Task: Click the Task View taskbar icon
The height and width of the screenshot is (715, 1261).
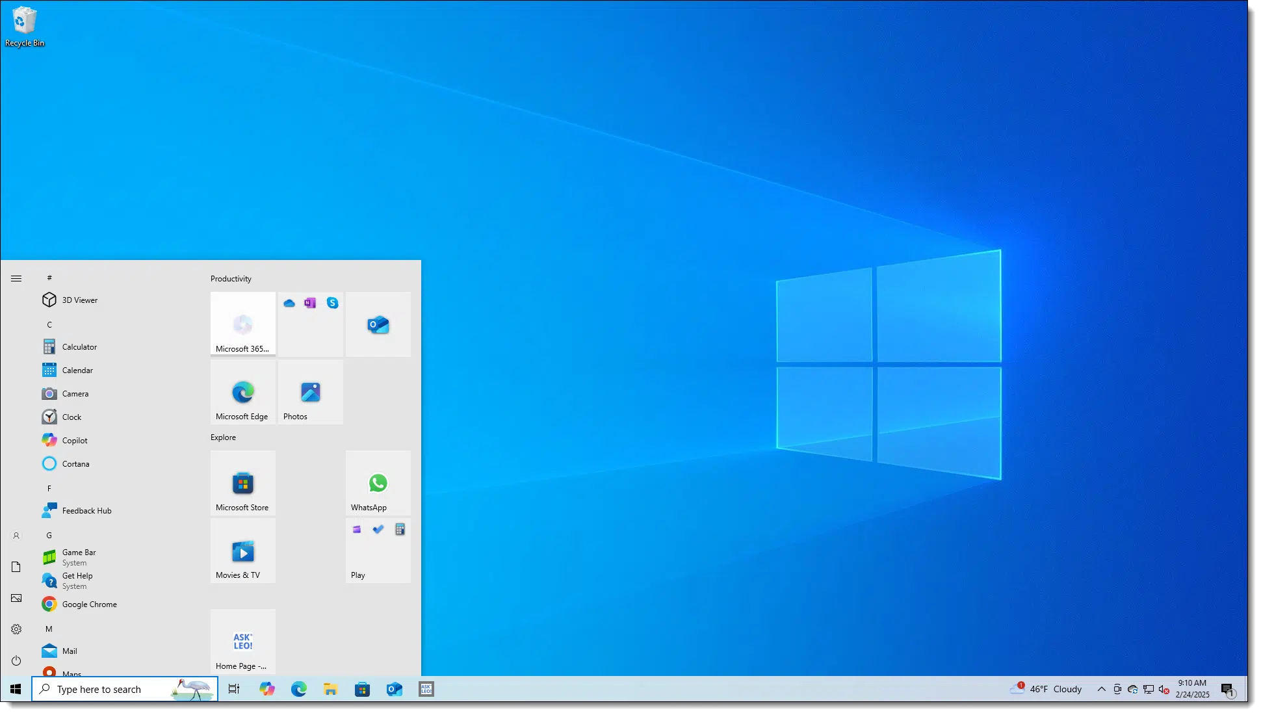Action: click(234, 689)
